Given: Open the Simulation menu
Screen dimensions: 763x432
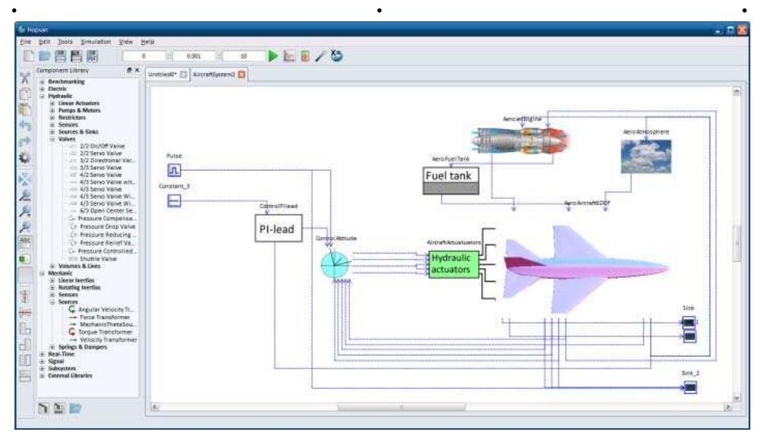Looking at the screenshot, I should click(x=96, y=42).
